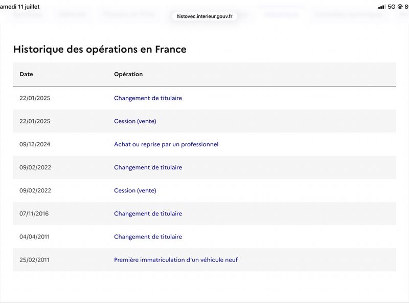Open 'Changement de titulaire' dated 09/02/2022
Viewport: 409px width, 307px height.
point(148,167)
